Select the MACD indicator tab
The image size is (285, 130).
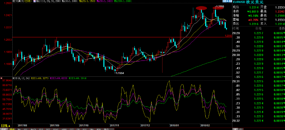coord(33,129)
